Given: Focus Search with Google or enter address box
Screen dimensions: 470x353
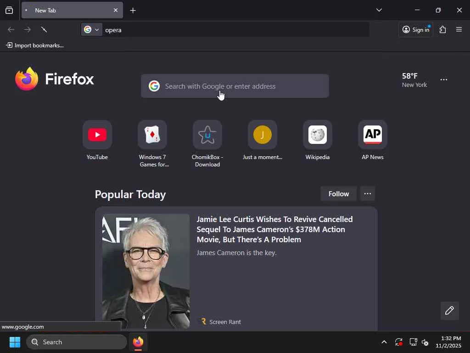Looking at the screenshot, I should click(235, 86).
